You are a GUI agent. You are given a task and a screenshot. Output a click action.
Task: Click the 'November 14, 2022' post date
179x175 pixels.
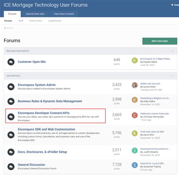coord(150,104)
